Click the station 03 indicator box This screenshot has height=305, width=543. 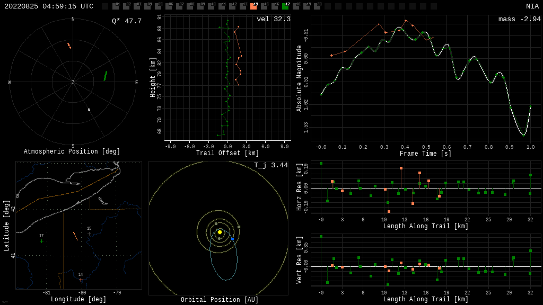point(137,6)
